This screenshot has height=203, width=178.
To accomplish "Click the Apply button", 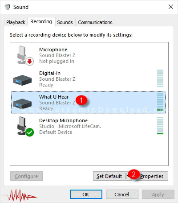I will click(x=158, y=195).
